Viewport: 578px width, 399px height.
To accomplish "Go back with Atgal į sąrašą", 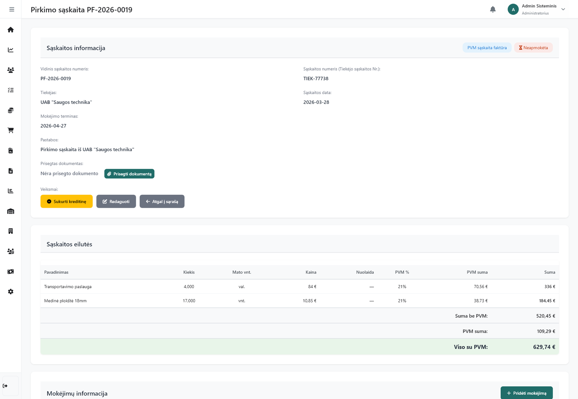I will pos(162,201).
